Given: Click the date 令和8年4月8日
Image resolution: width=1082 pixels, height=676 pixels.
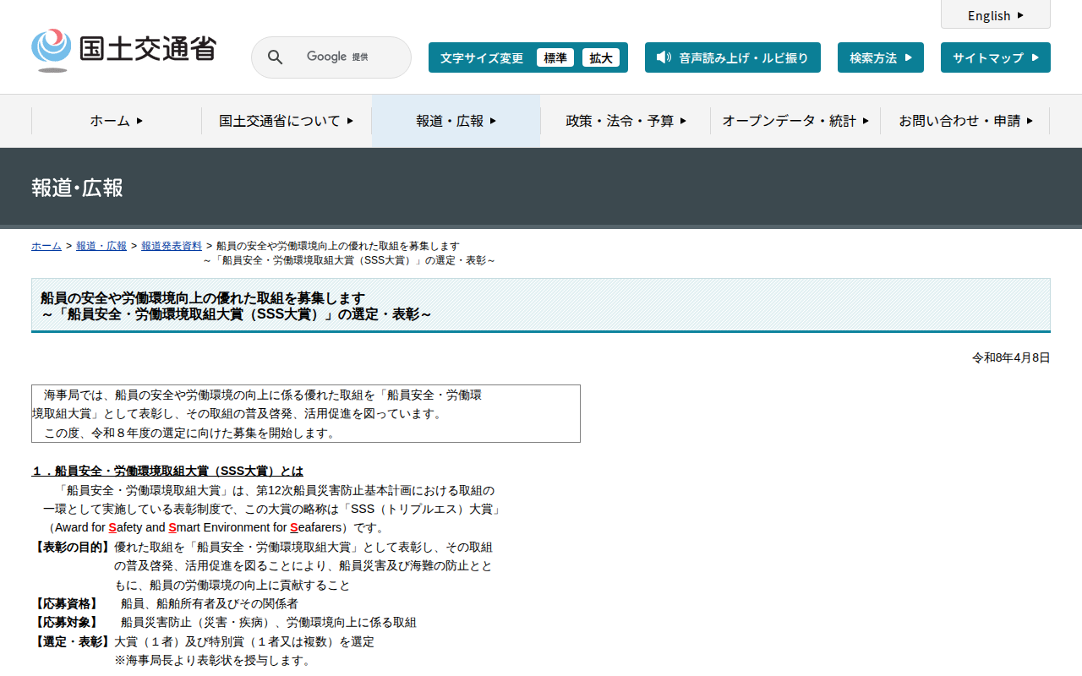Looking at the screenshot, I should coord(1011,357).
